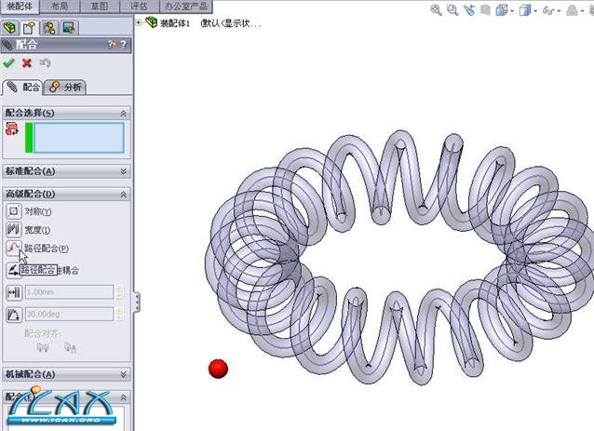Expand the 装配体1 tree node
Viewport: 594px width, 431px height.
pos(140,22)
